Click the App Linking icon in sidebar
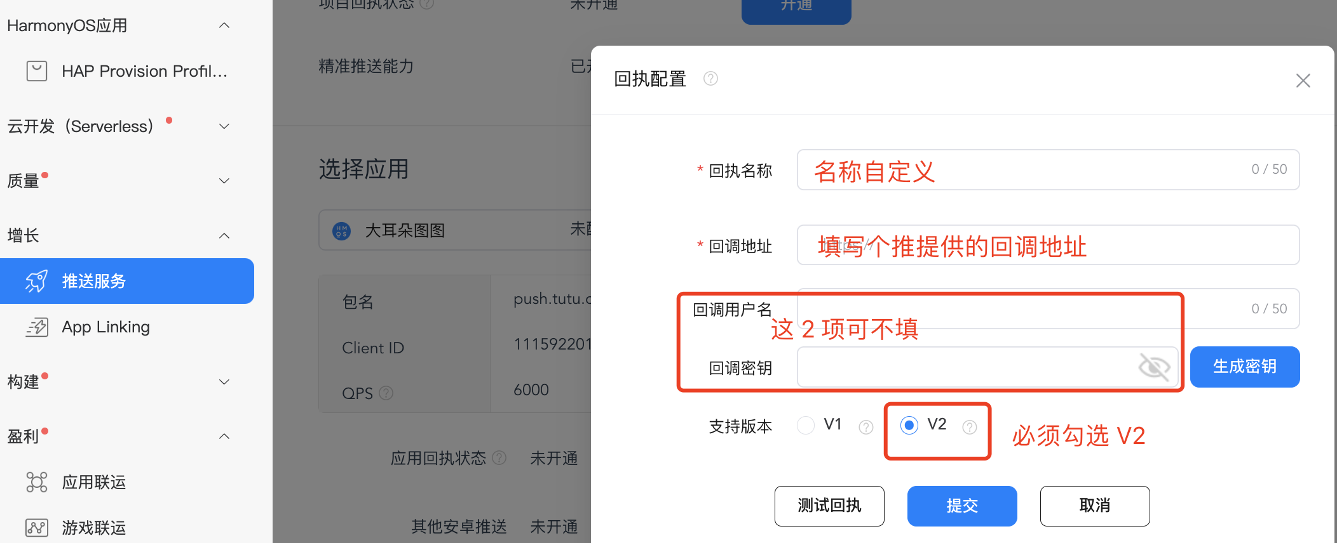Screen dimensions: 1337x543 [37, 327]
